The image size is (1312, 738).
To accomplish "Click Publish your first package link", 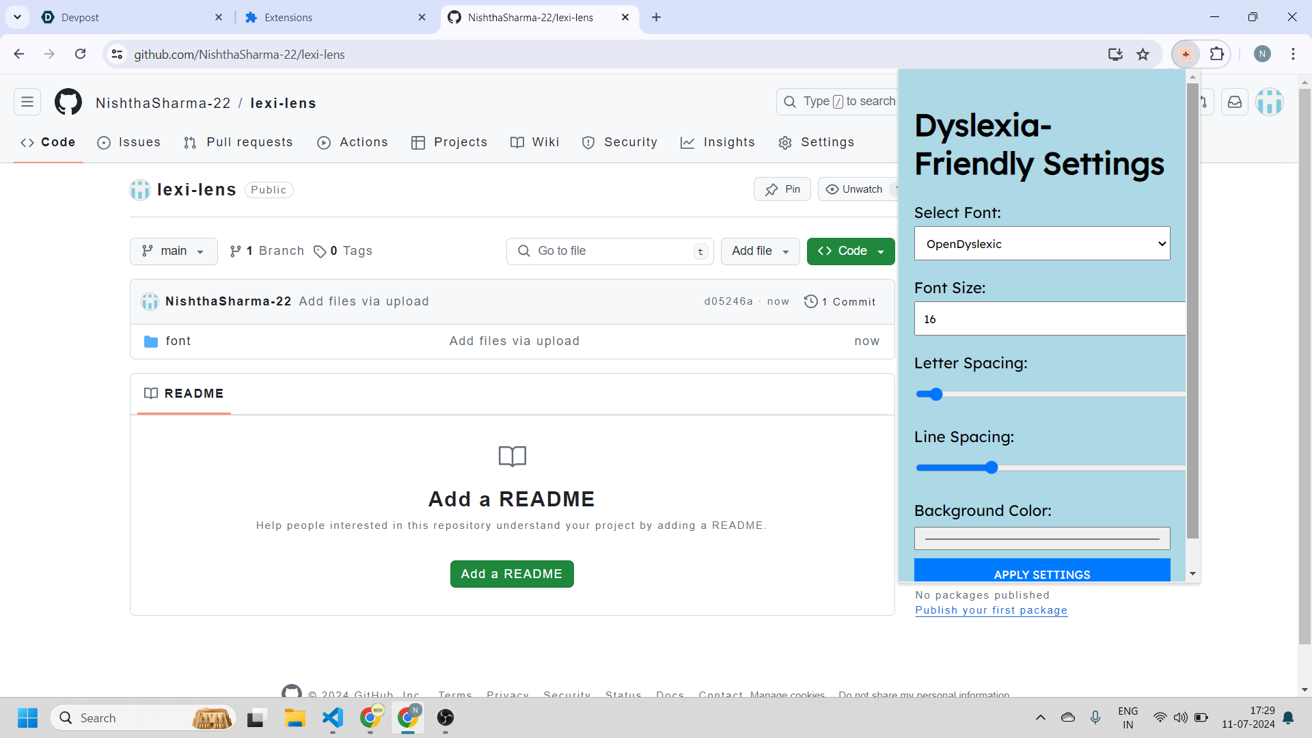I will point(992,610).
